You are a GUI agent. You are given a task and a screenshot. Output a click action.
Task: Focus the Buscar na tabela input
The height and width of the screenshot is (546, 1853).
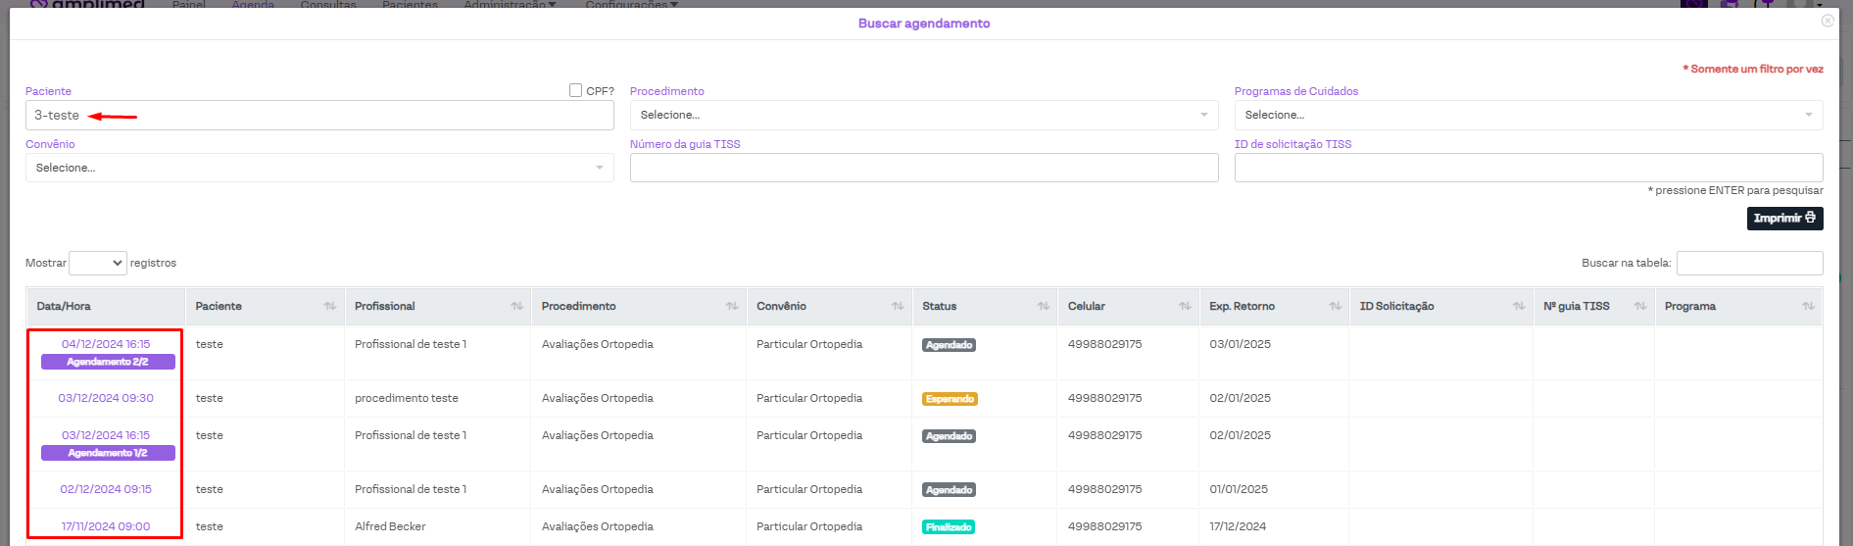click(x=1749, y=263)
